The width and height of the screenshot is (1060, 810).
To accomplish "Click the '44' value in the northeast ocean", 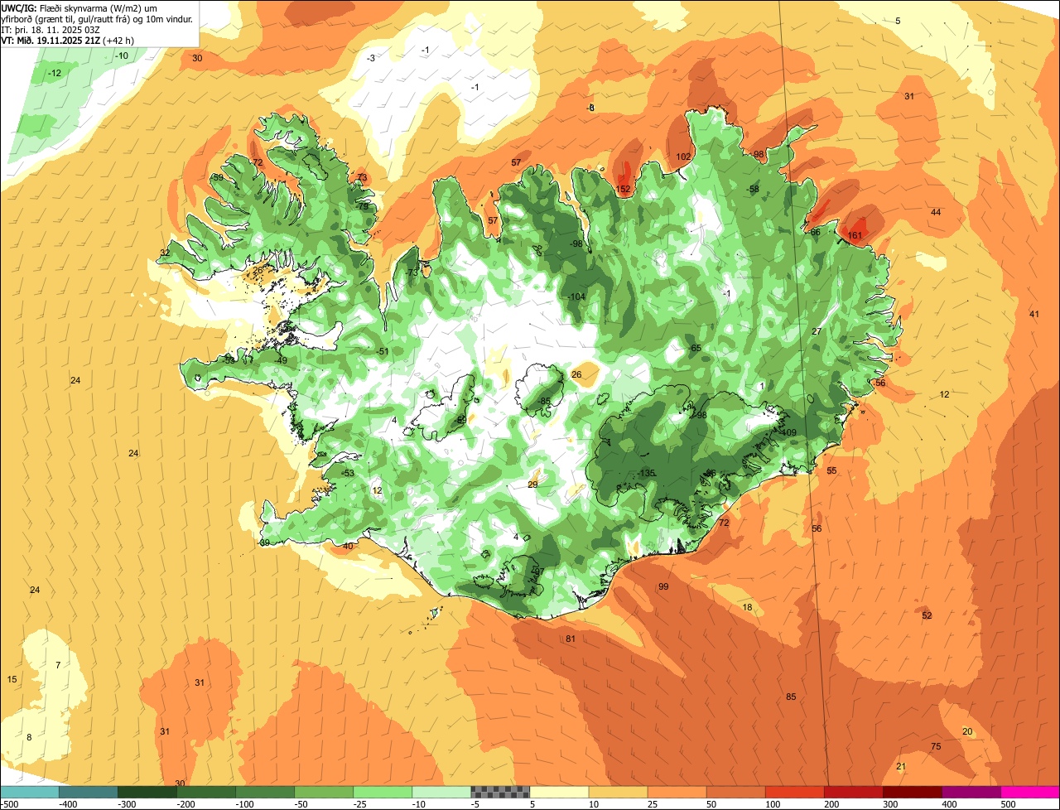I will click(936, 213).
